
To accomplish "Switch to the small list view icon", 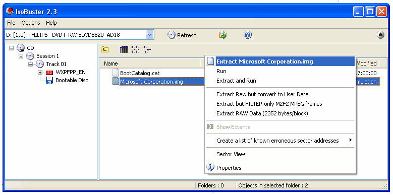I will [x=135, y=49].
